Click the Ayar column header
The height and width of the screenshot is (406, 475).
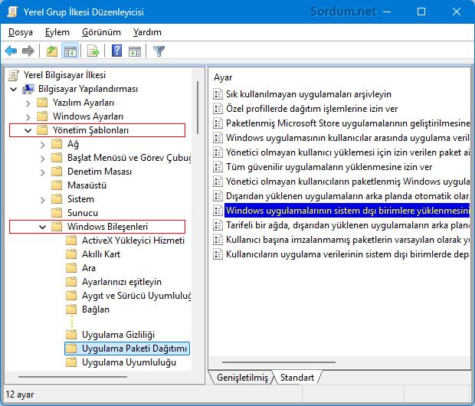pos(223,77)
